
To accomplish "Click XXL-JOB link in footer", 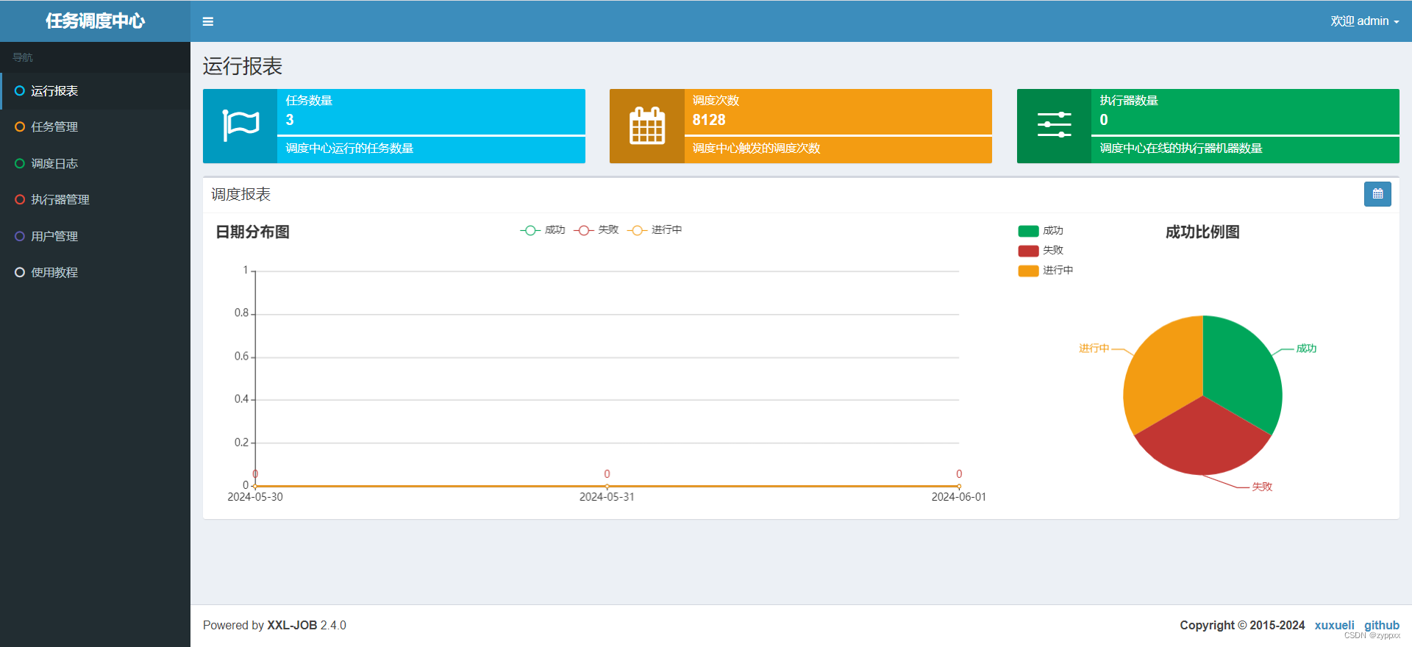I will [x=292, y=625].
